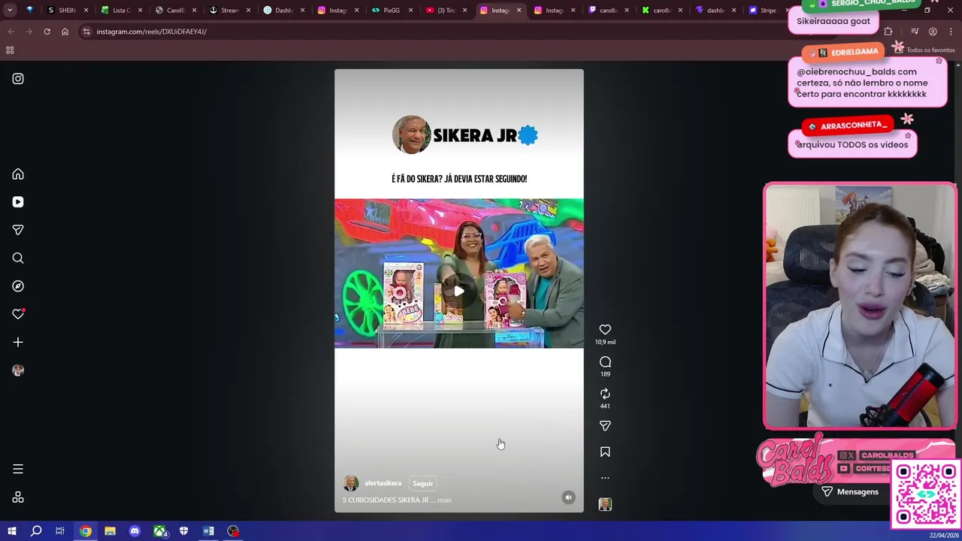Image resolution: width=962 pixels, height=541 pixels.
Task: Open Task View on taskbar
Action: 60,531
